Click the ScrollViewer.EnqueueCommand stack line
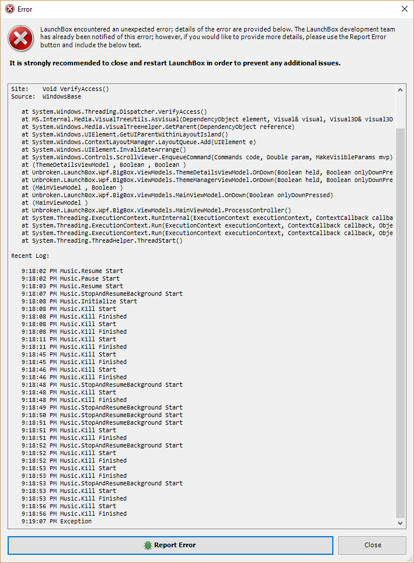The image size is (414, 563). pyautogui.click(x=207, y=157)
